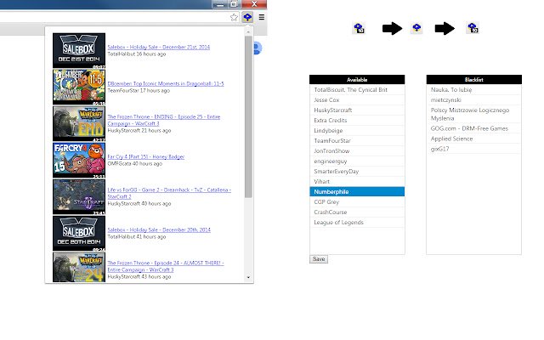Click the Blacklist list header
Screen dimensions: 544x340
point(474,79)
